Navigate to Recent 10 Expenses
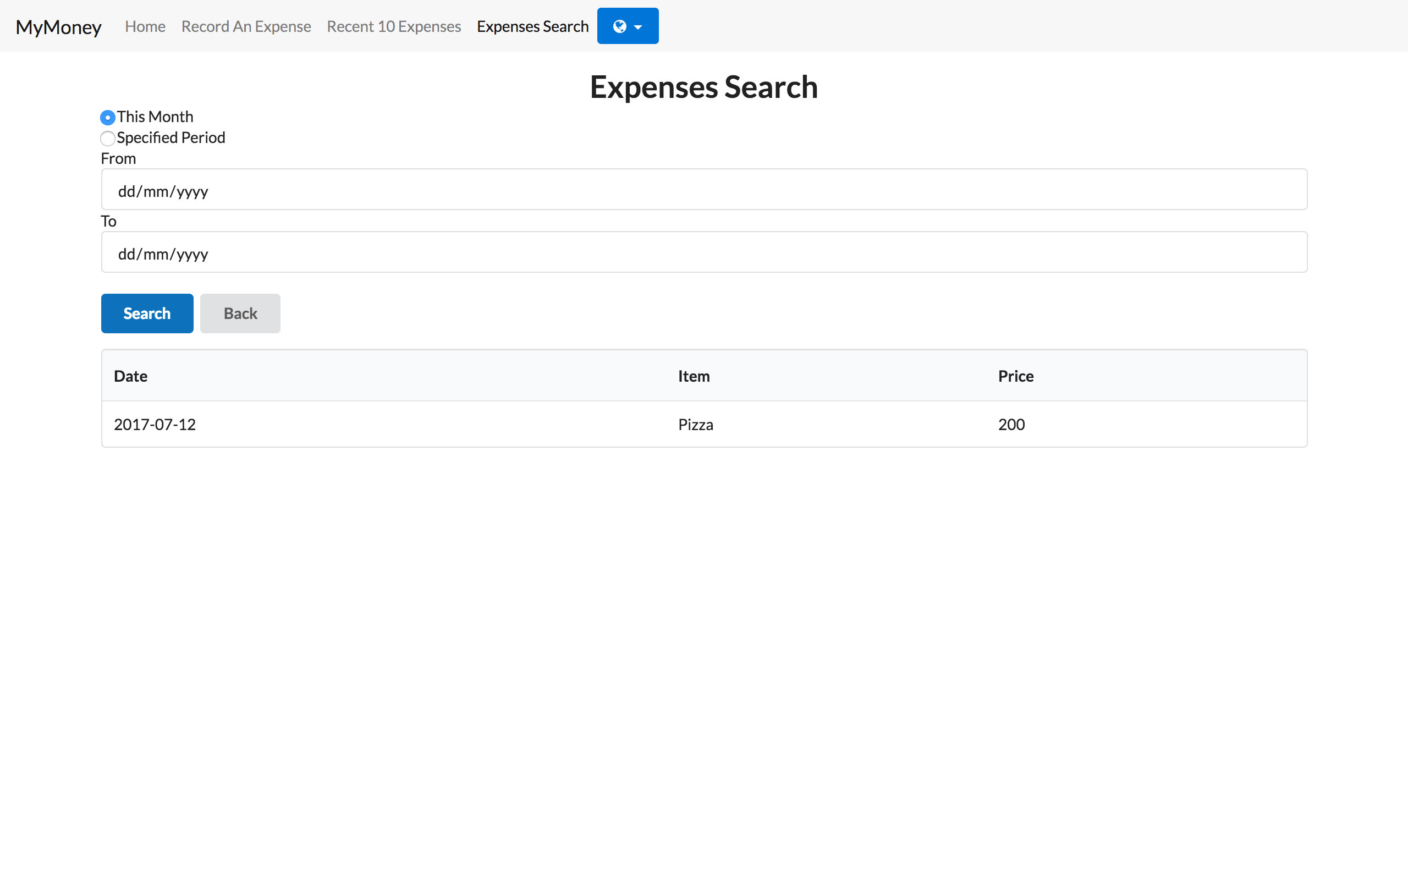 coord(393,26)
